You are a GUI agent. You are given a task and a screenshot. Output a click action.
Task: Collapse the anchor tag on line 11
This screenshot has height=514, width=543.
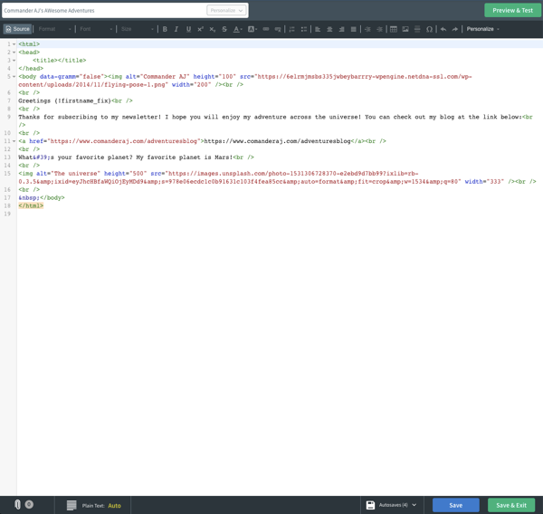pyautogui.click(x=14, y=141)
